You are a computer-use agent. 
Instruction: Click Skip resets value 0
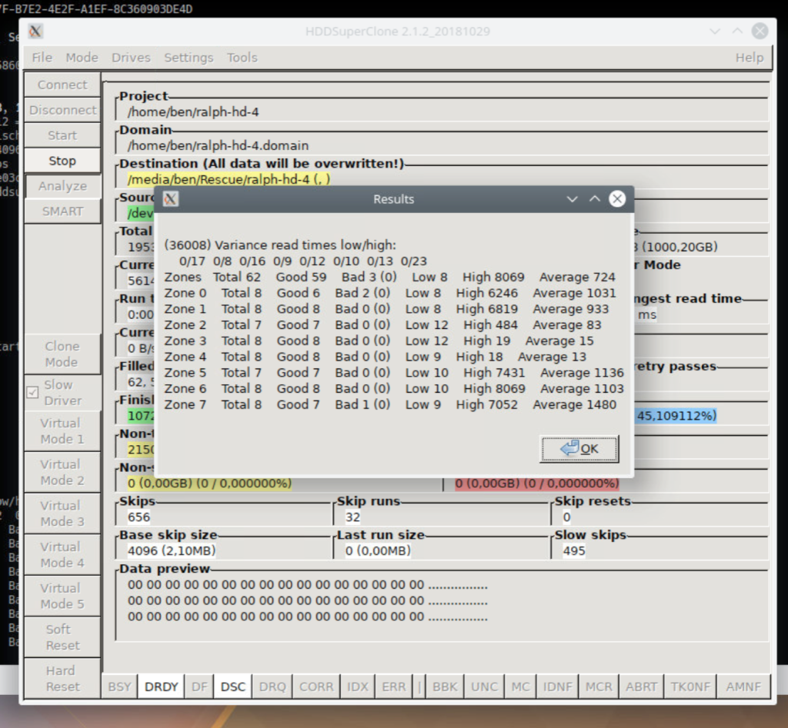[566, 517]
